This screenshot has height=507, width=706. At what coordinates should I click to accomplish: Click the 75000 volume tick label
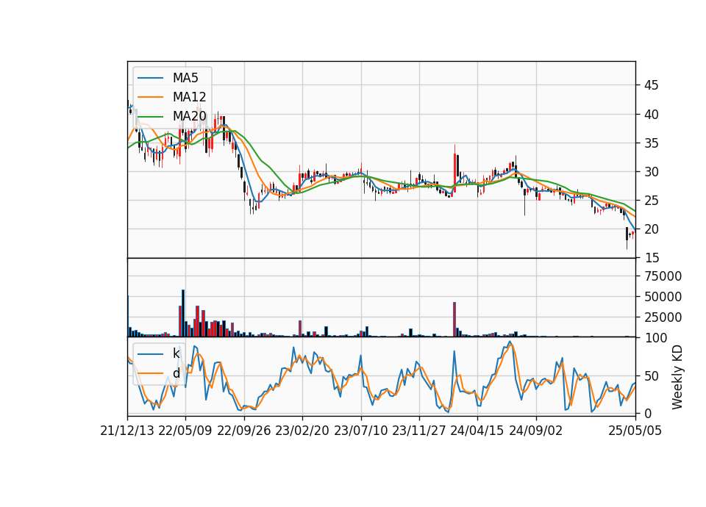(x=663, y=276)
